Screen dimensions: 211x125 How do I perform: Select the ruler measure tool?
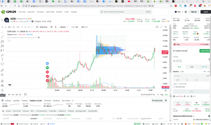pyautogui.click(x=2, y=70)
